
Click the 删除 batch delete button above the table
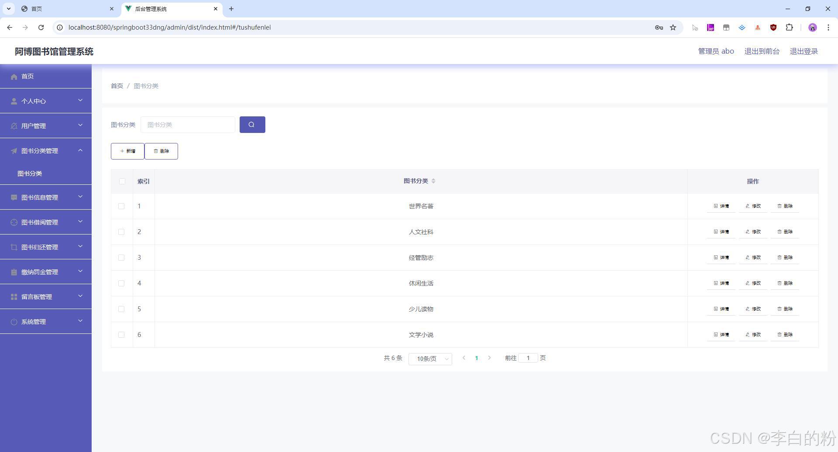pos(161,151)
